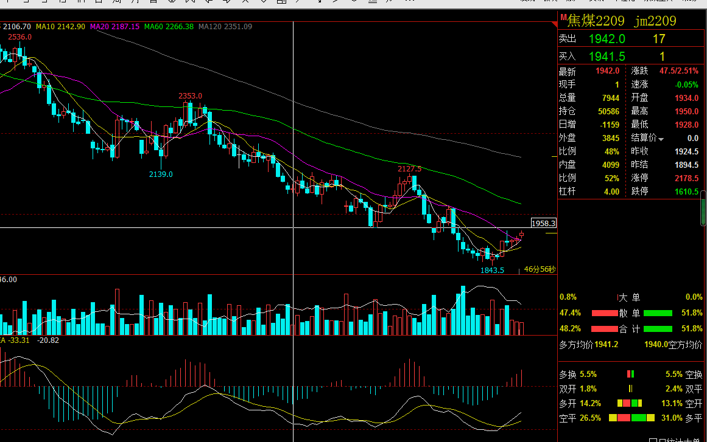Click the 1843.5 lowest price annotation

click(493, 270)
